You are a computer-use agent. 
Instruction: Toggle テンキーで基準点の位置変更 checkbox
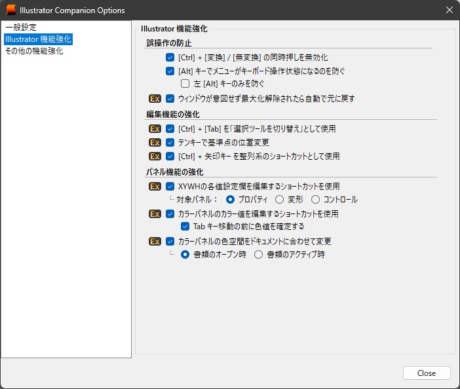pos(170,143)
